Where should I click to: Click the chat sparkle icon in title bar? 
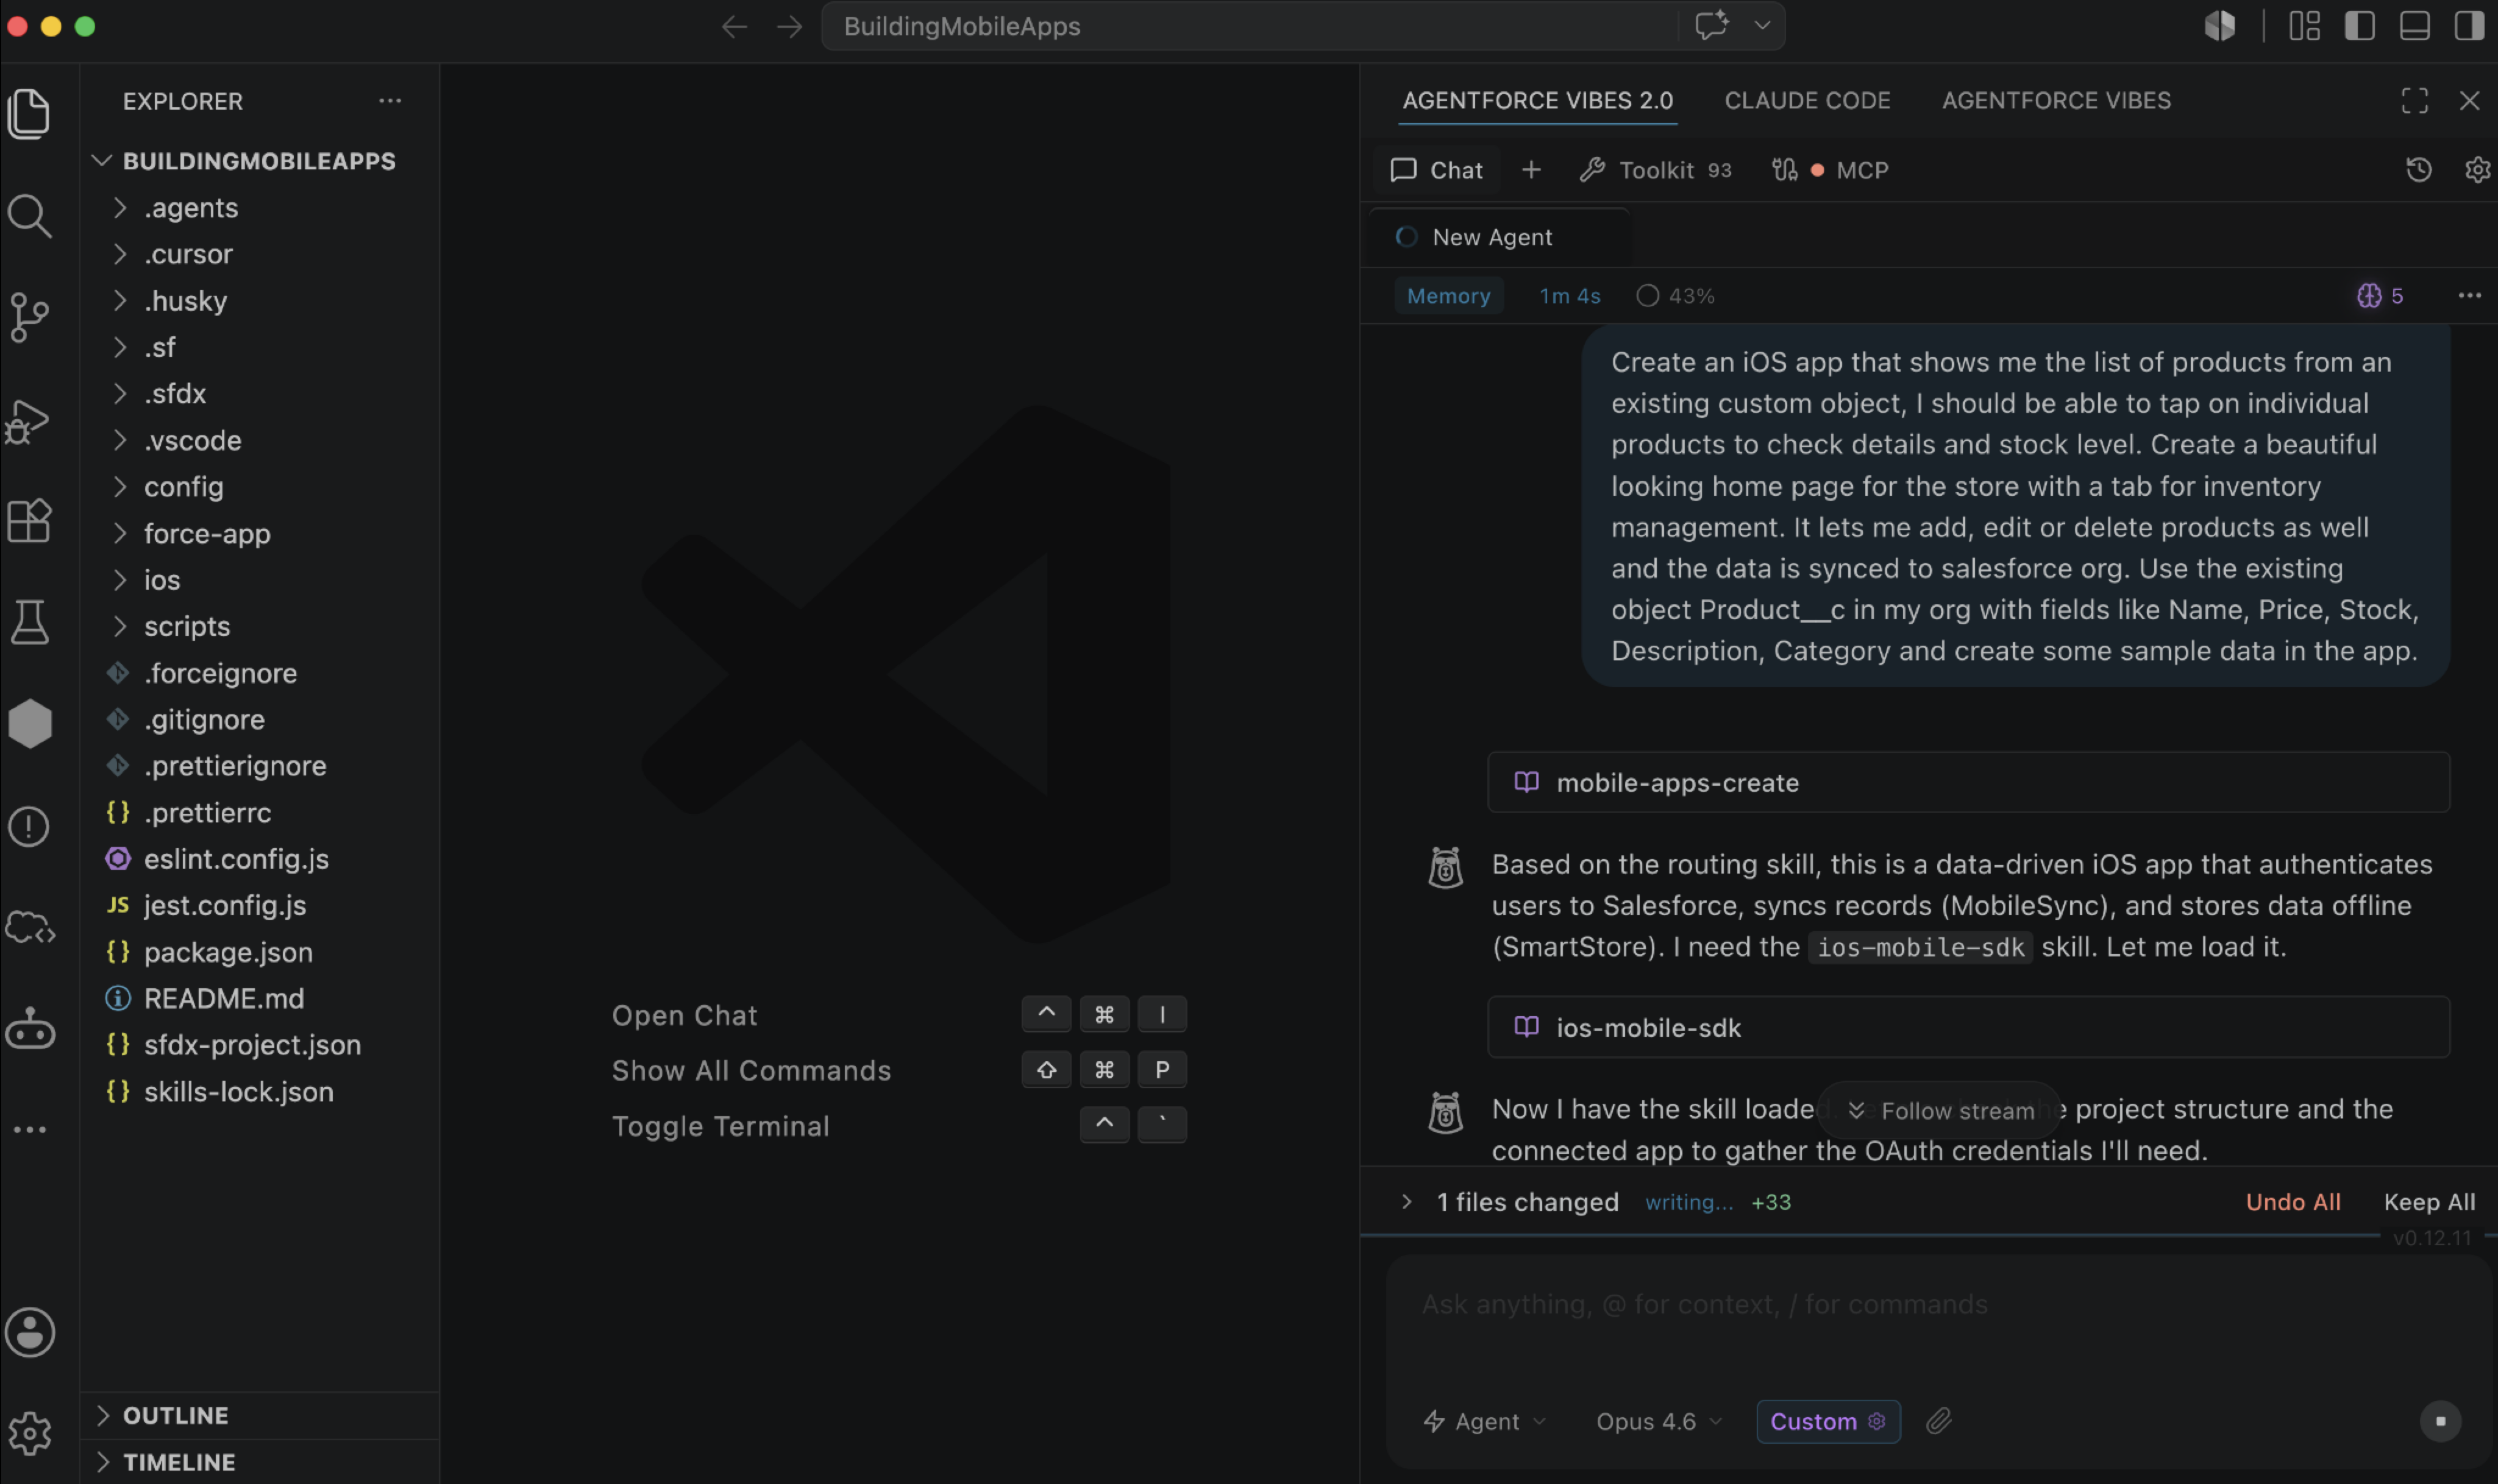pyautogui.click(x=1712, y=25)
